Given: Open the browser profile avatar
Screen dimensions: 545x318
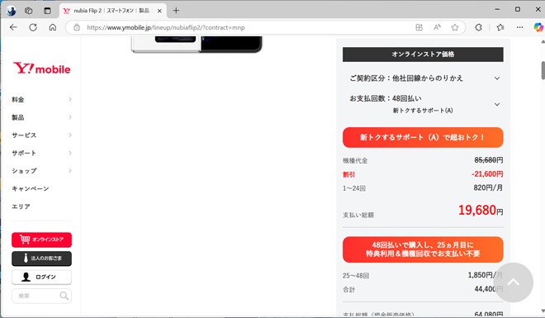Looking at the screenshot, I should [x=11, y=11].
